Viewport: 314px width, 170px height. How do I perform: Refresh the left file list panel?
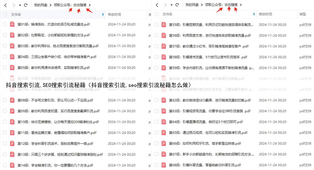click(x=26, y=5)
